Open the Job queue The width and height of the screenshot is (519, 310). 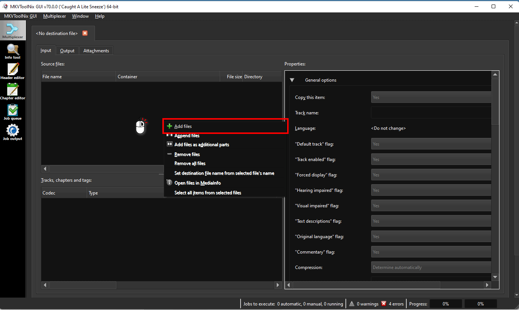pos(13,112)
